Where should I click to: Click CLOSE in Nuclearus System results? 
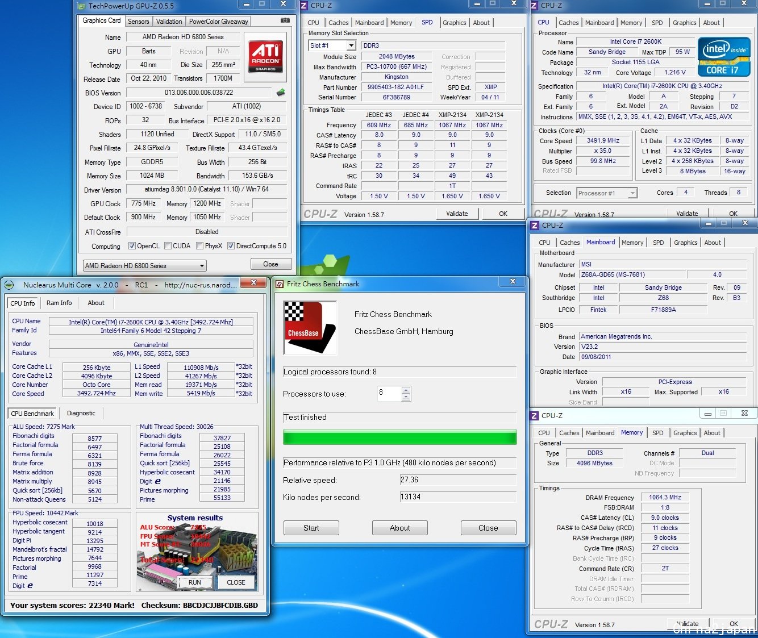tap(236, 582)
